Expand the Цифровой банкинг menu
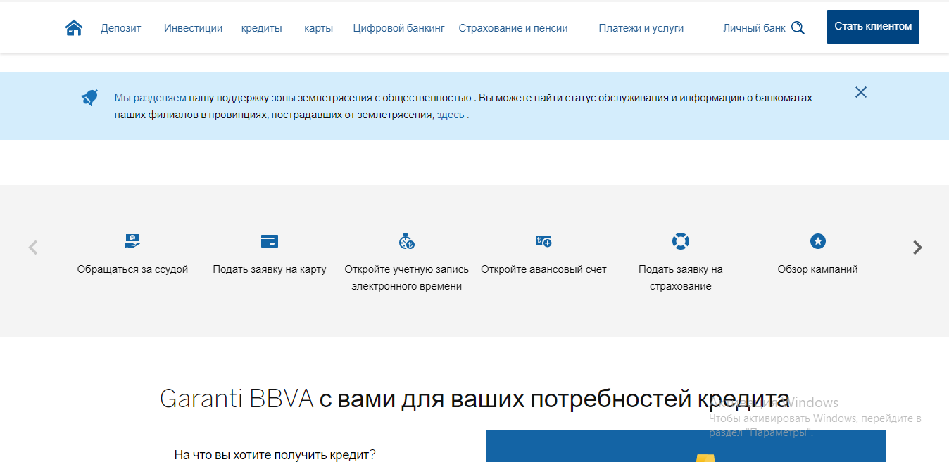The image size is (949, 462). 398,28
